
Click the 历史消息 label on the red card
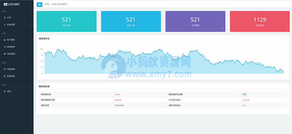[x=260, y=25]
